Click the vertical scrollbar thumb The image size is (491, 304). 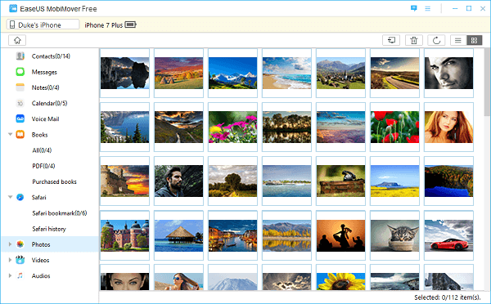(487, 82)
